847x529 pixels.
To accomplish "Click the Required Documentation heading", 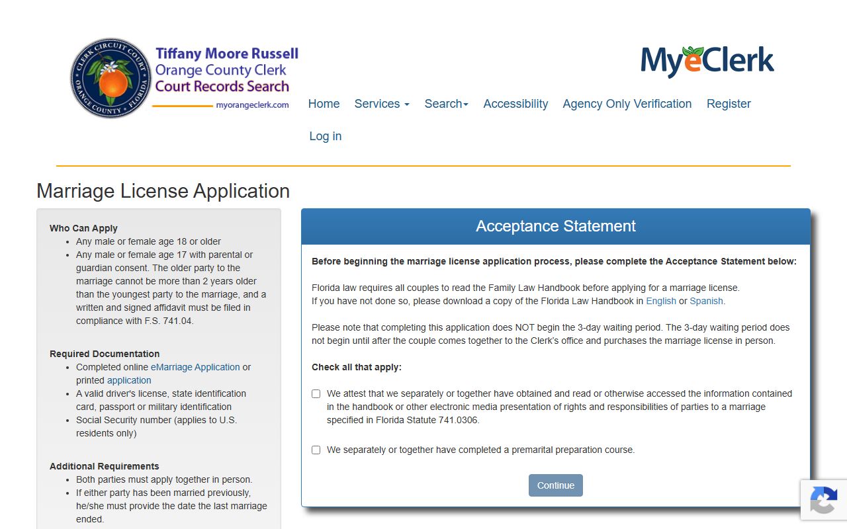I will [x=105, y=354].
